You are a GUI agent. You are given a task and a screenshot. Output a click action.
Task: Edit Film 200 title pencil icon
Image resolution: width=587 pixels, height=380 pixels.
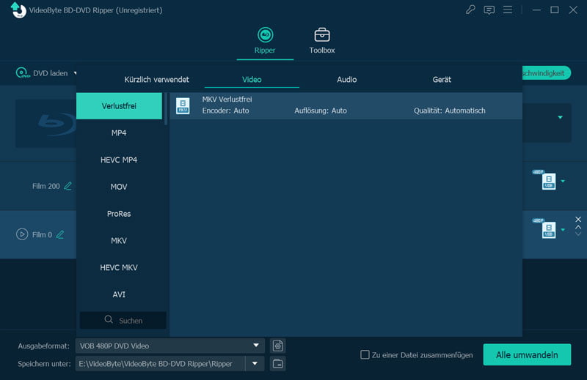pos(68,186)
